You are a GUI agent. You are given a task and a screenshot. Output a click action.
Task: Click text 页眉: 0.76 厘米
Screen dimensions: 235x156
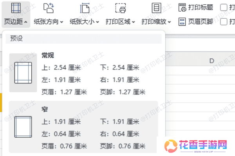coord(64,146)
